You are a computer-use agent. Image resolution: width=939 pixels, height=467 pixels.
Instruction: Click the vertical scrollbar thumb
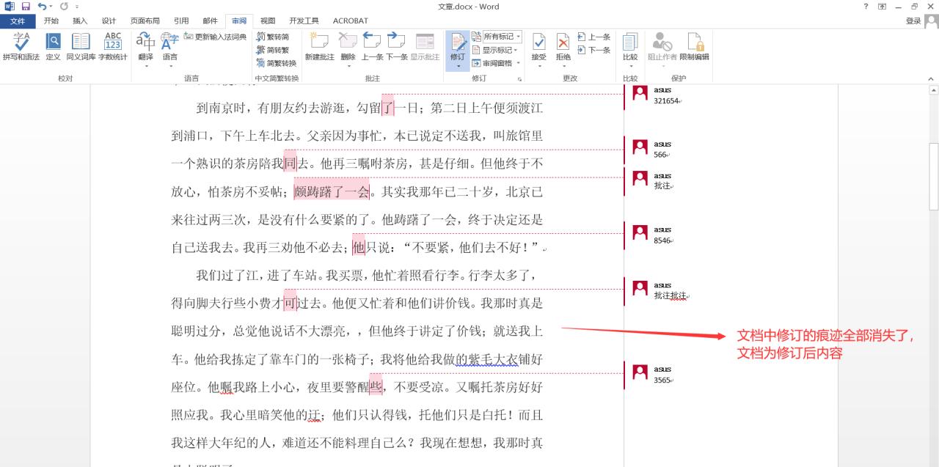tap(934, 176)
